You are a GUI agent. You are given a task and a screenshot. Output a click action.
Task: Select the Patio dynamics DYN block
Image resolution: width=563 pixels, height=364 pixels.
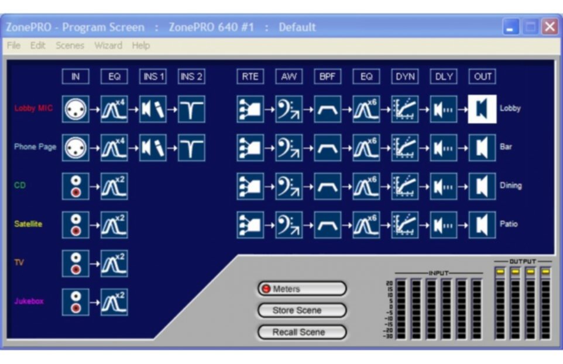click(x=404, y=224)
